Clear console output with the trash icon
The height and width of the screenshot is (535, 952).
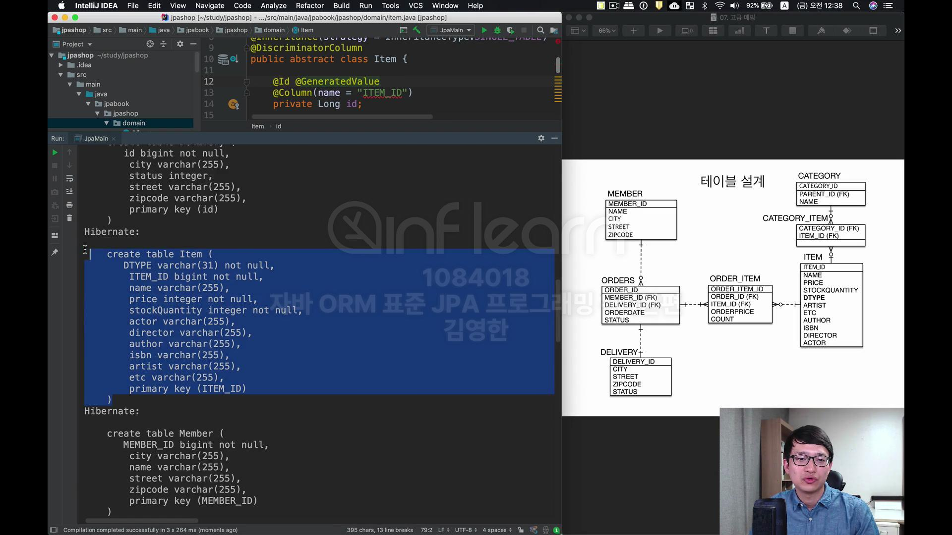pyautogui.click(x=69, y=218)
